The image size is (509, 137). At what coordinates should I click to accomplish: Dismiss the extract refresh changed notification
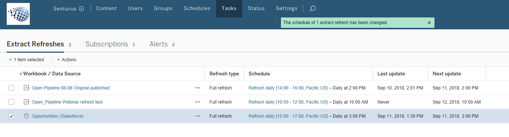[x=429, y=23]
